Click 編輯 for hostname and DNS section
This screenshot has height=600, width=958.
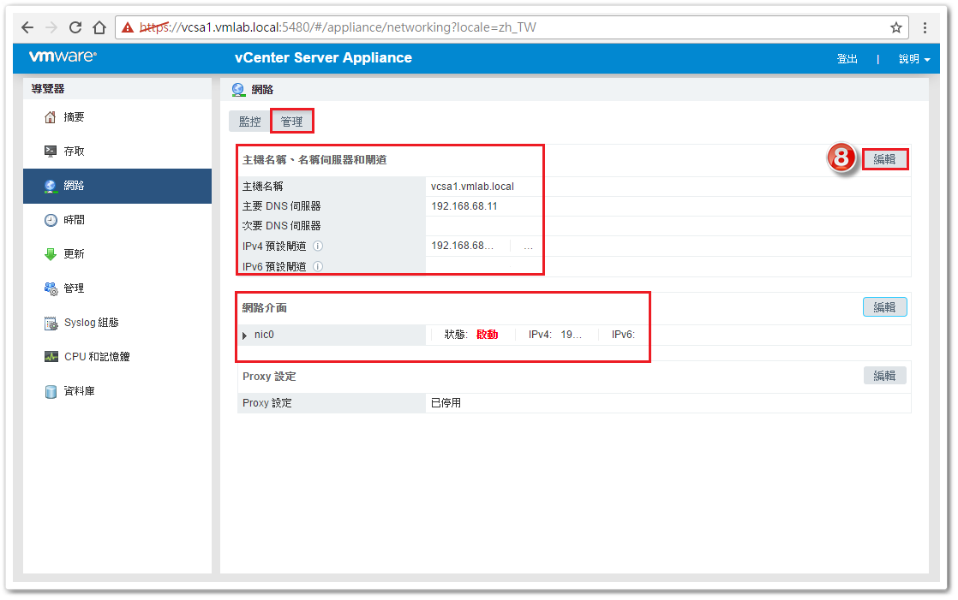pos(884,159)
